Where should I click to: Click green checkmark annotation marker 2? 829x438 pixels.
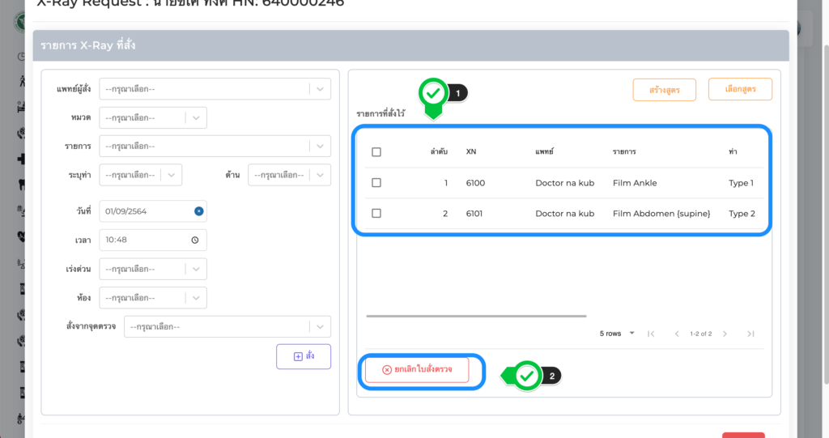click(527, 376)
